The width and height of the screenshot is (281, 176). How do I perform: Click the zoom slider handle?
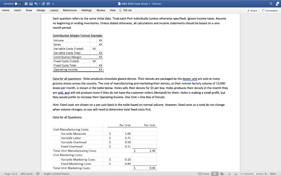click(x=255, y=174)
